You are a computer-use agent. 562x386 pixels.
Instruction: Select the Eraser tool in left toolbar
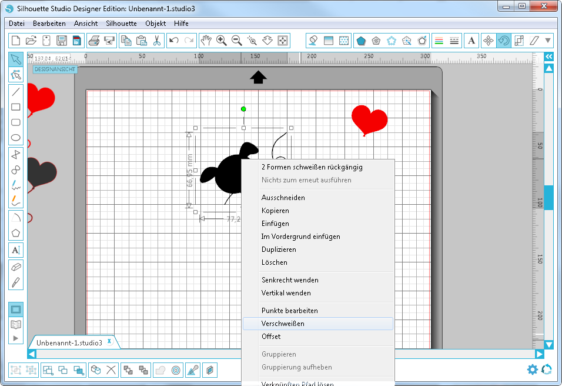tap(16, 267)
